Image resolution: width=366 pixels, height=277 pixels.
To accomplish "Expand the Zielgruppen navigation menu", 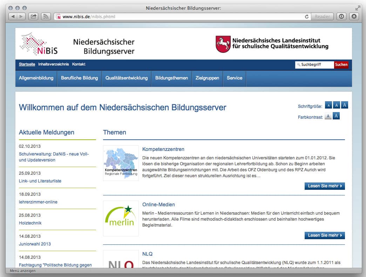I will [x=207, y=78].
